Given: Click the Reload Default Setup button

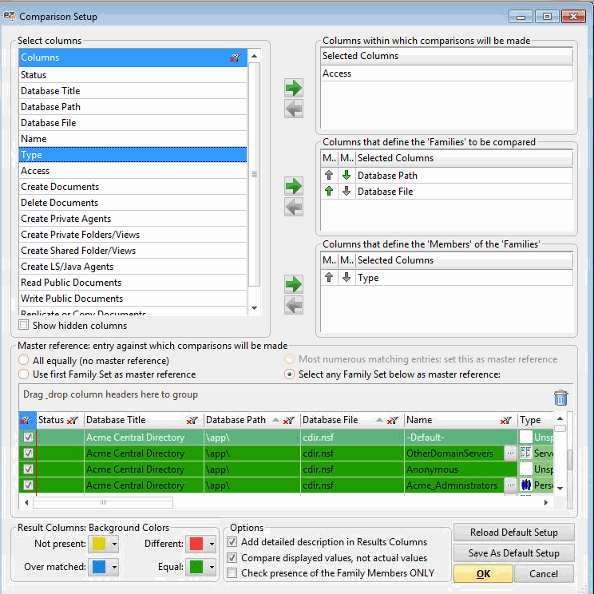Looking at the screenshot, I should (x=513, y=533).
